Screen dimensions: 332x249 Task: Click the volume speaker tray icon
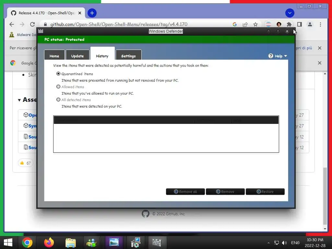coord(284,243)
